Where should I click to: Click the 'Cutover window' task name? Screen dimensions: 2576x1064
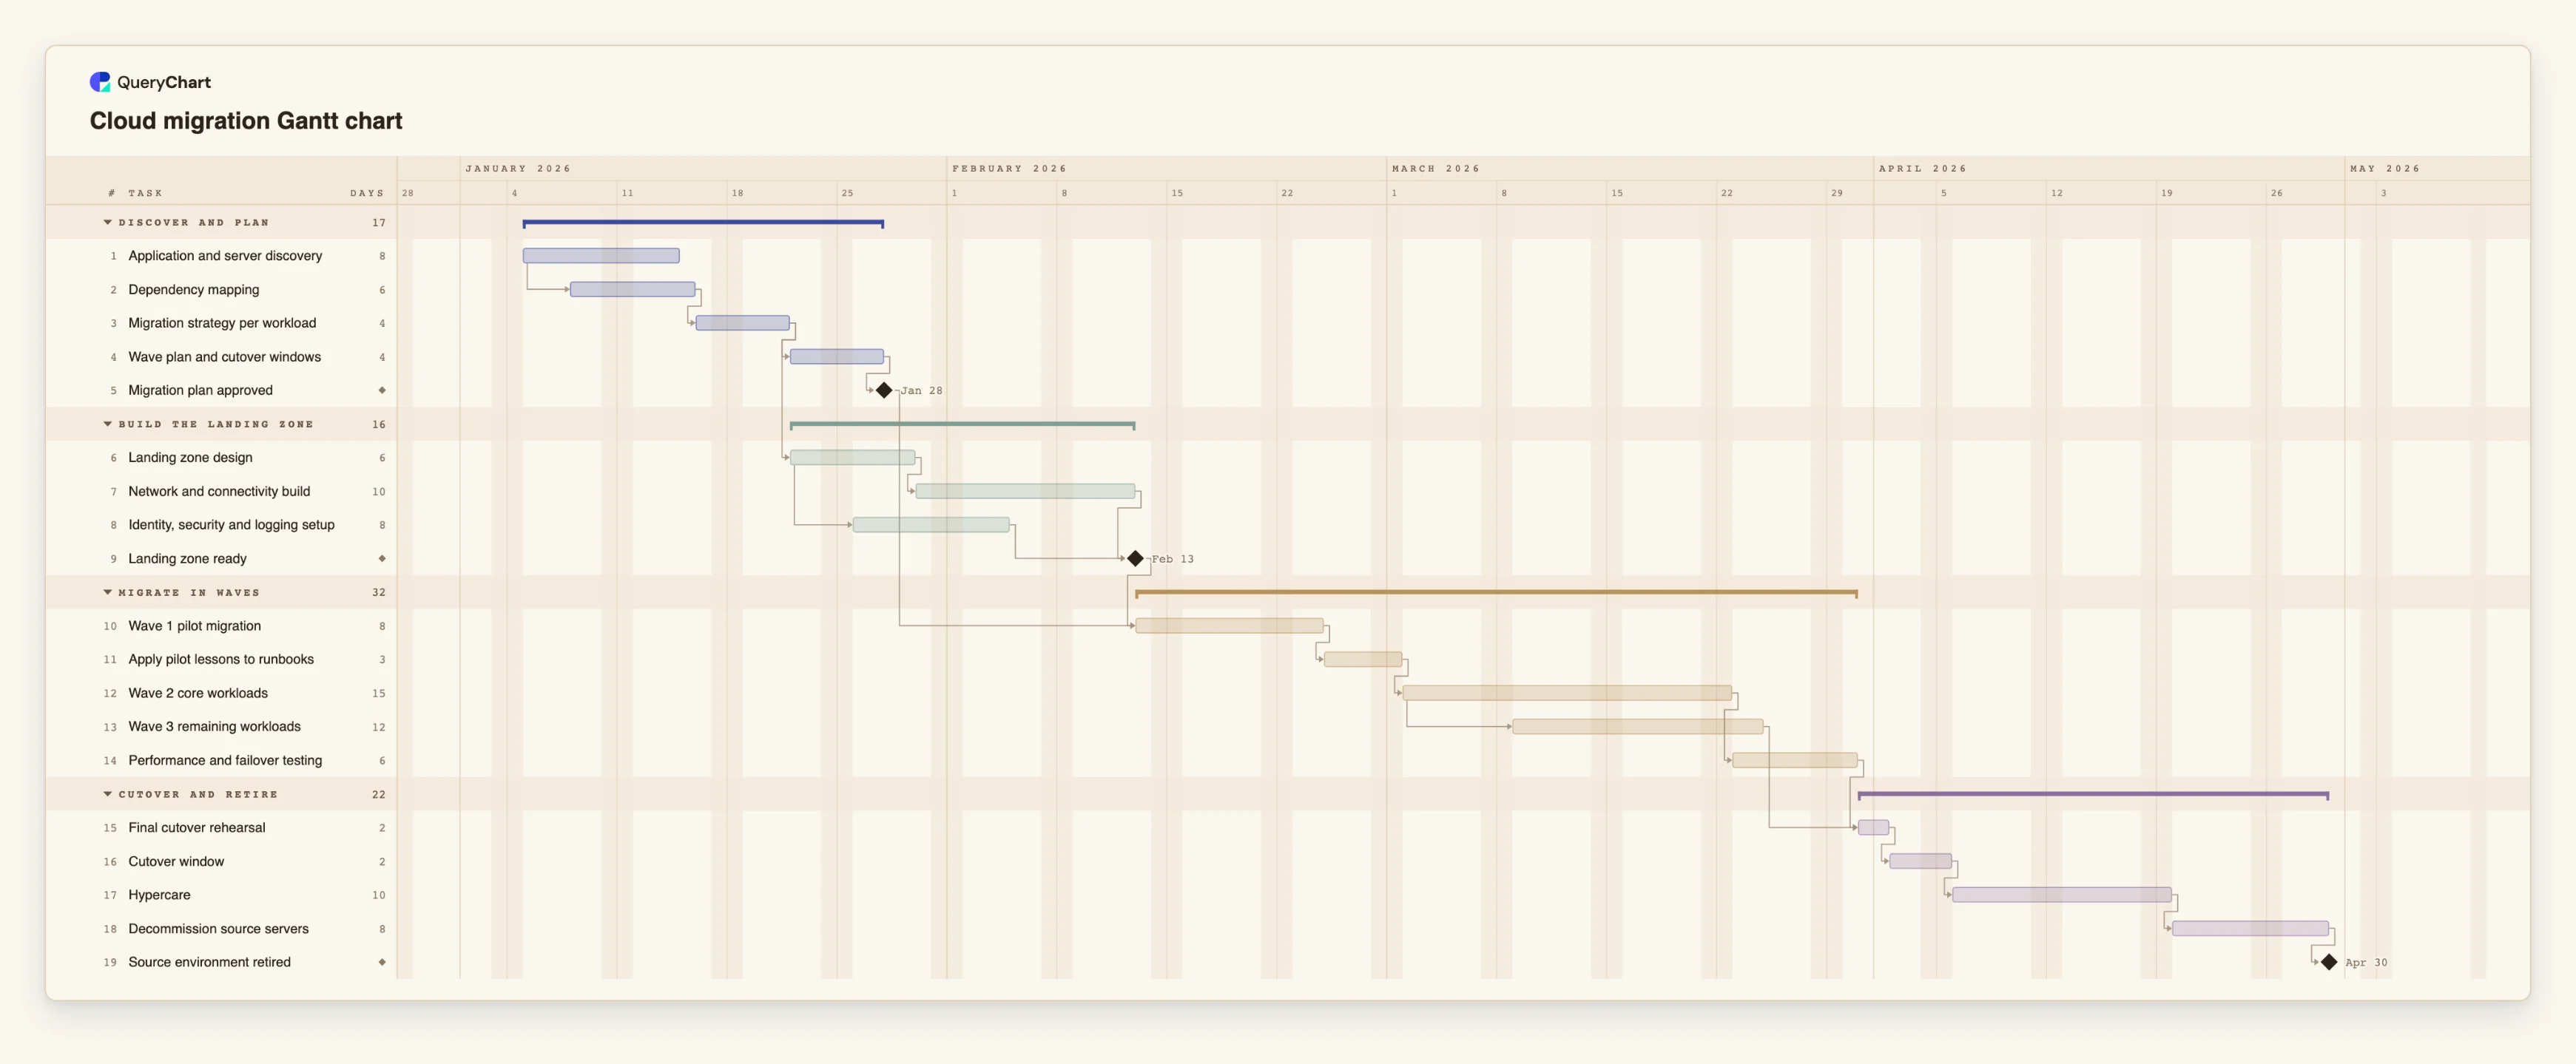click(176, 861)
